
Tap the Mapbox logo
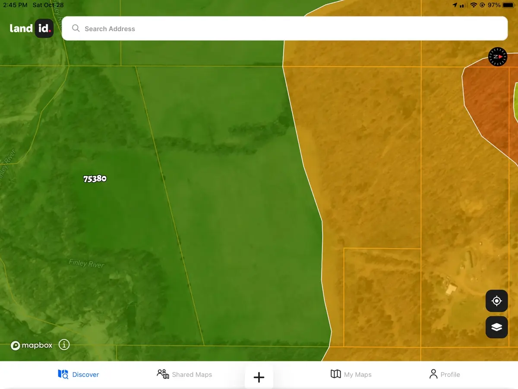point(32,345)
